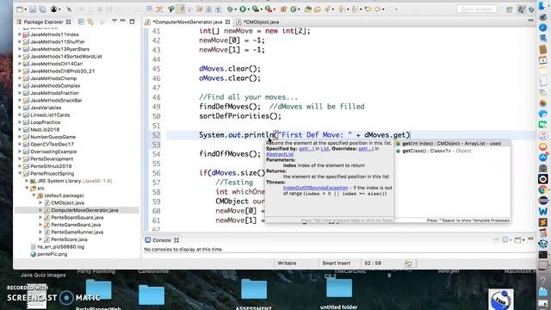Select PenteGameBoard.java in the tree

[76, 225]
